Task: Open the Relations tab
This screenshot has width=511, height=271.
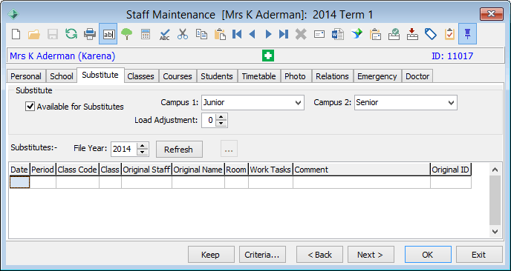Action: coord(333,76)
